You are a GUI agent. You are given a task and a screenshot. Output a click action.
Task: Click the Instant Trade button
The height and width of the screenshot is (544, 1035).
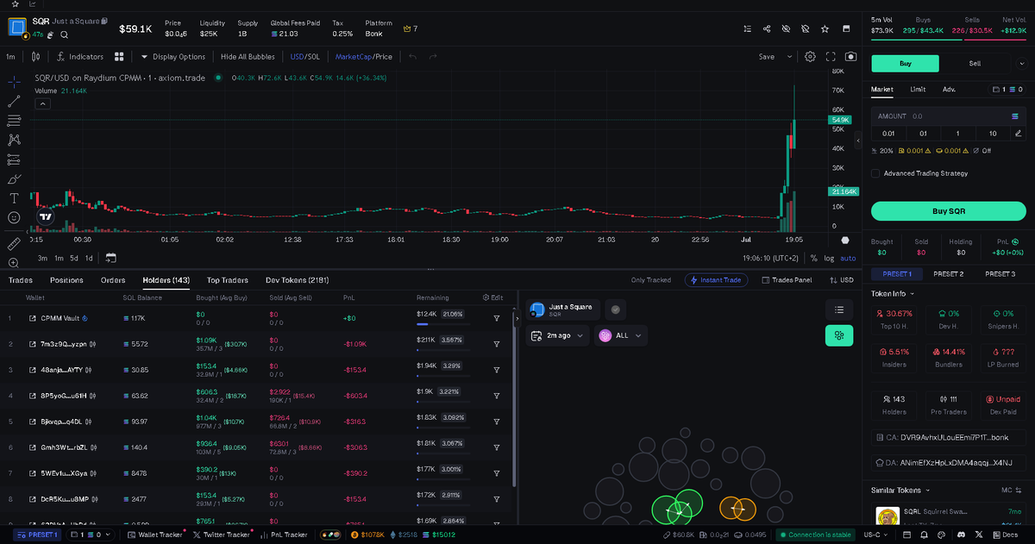coord(717,280)
